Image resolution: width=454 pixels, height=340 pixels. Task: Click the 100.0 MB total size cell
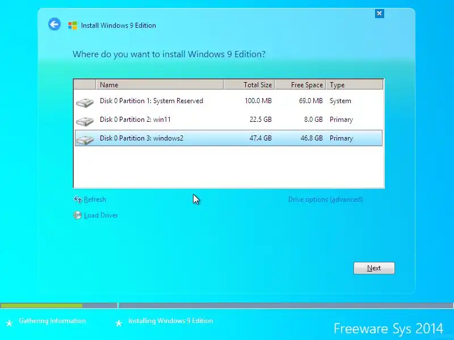pyautogui.click(x=258, y=101)
